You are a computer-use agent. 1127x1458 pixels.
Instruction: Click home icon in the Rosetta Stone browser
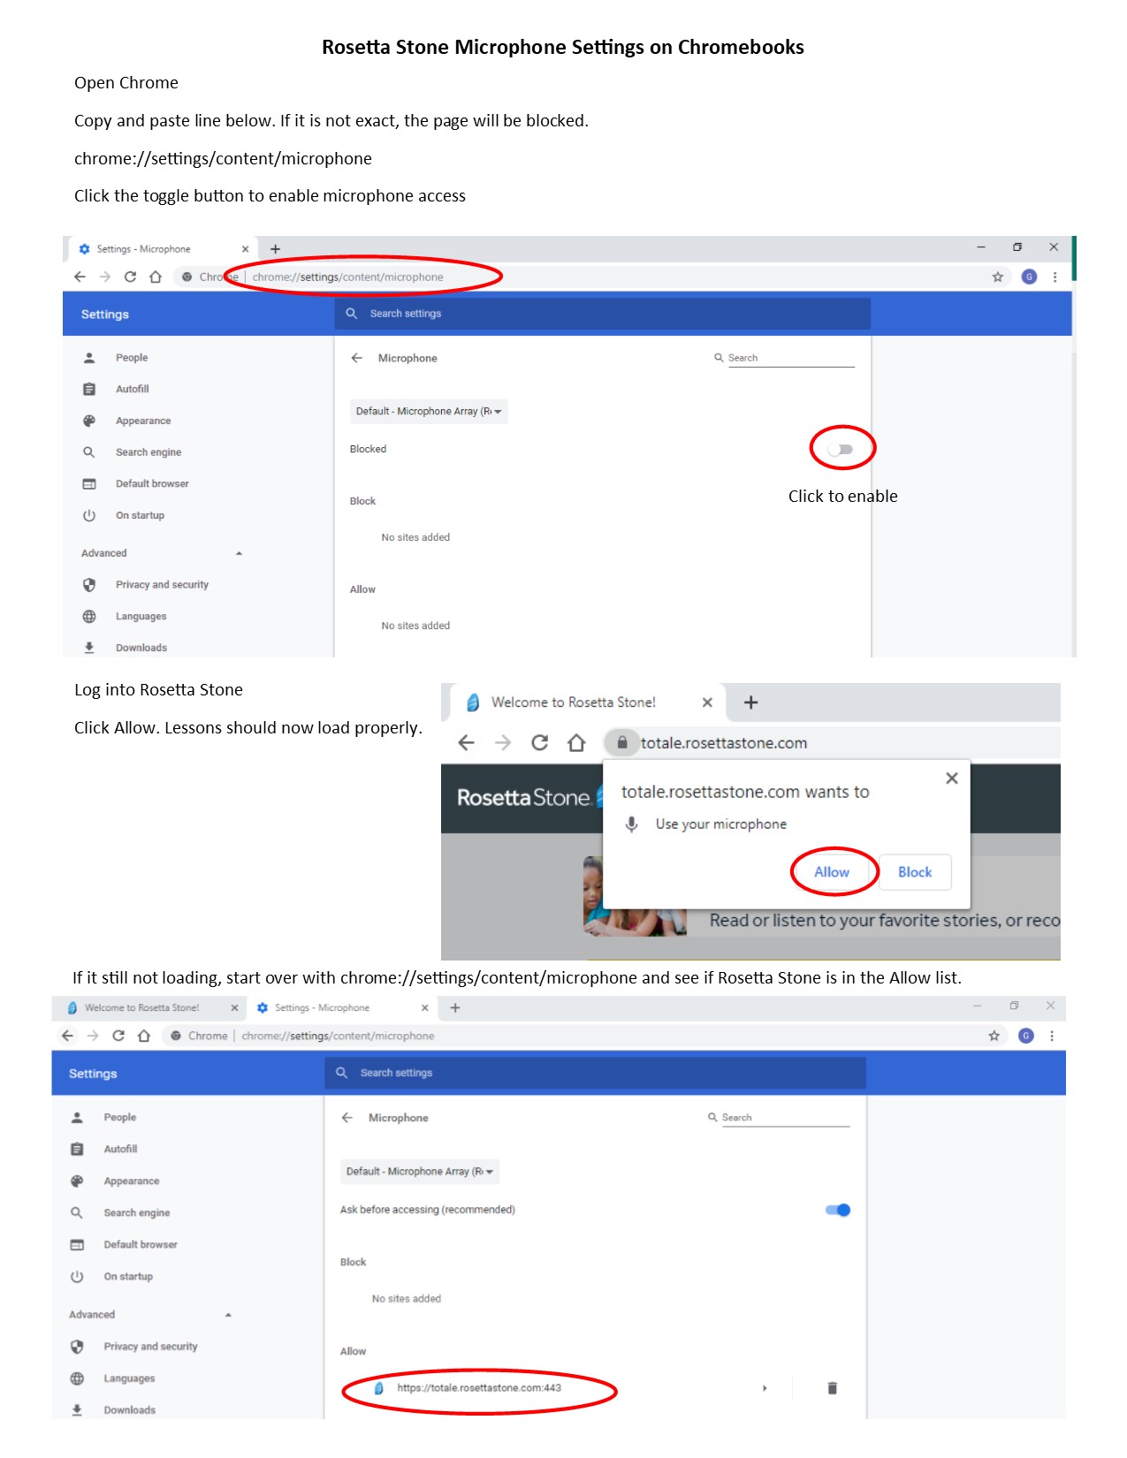coord(576,743)
